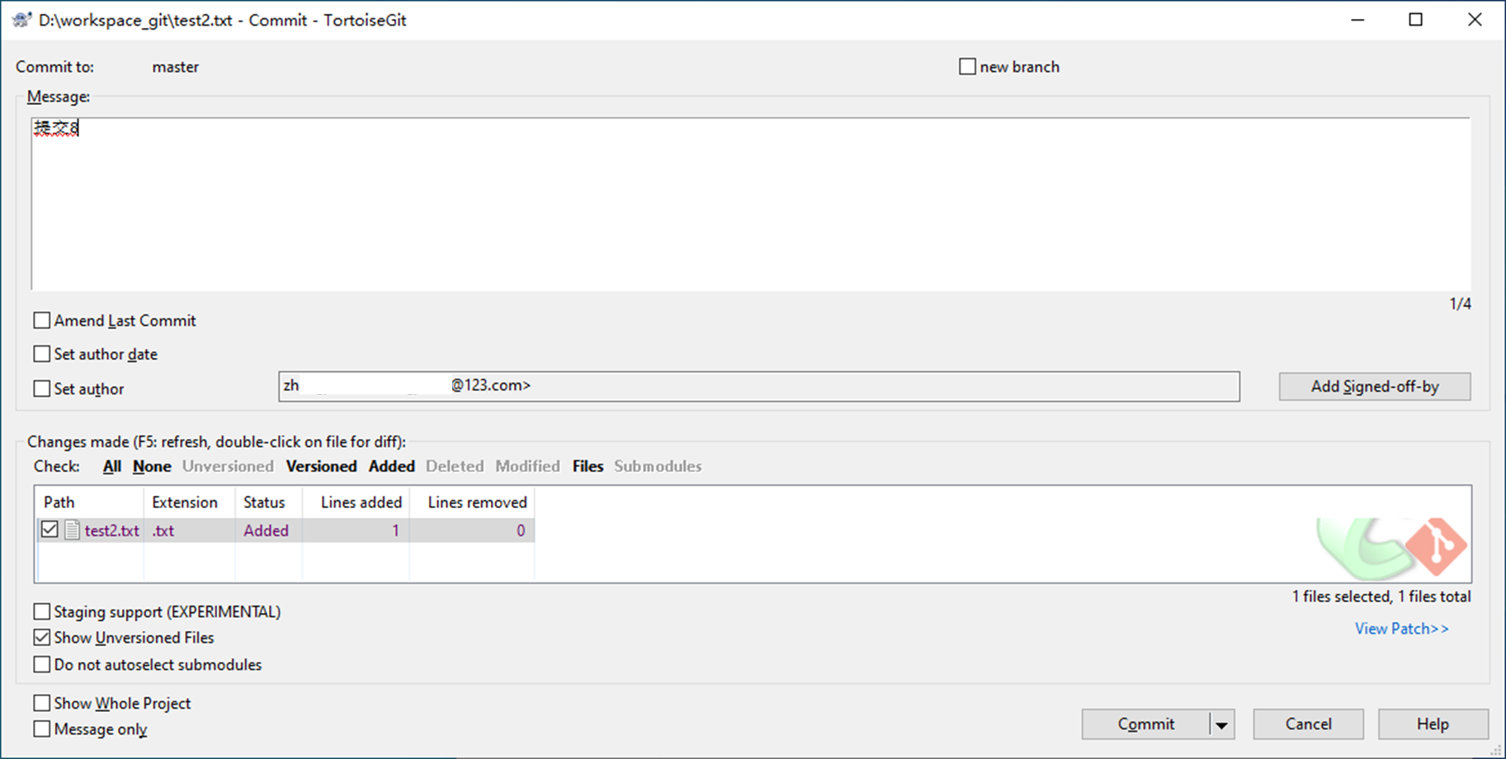Turn off Show Unversioned Files
The width and height of the screenshot is (1506, 759).
point(42,638)
